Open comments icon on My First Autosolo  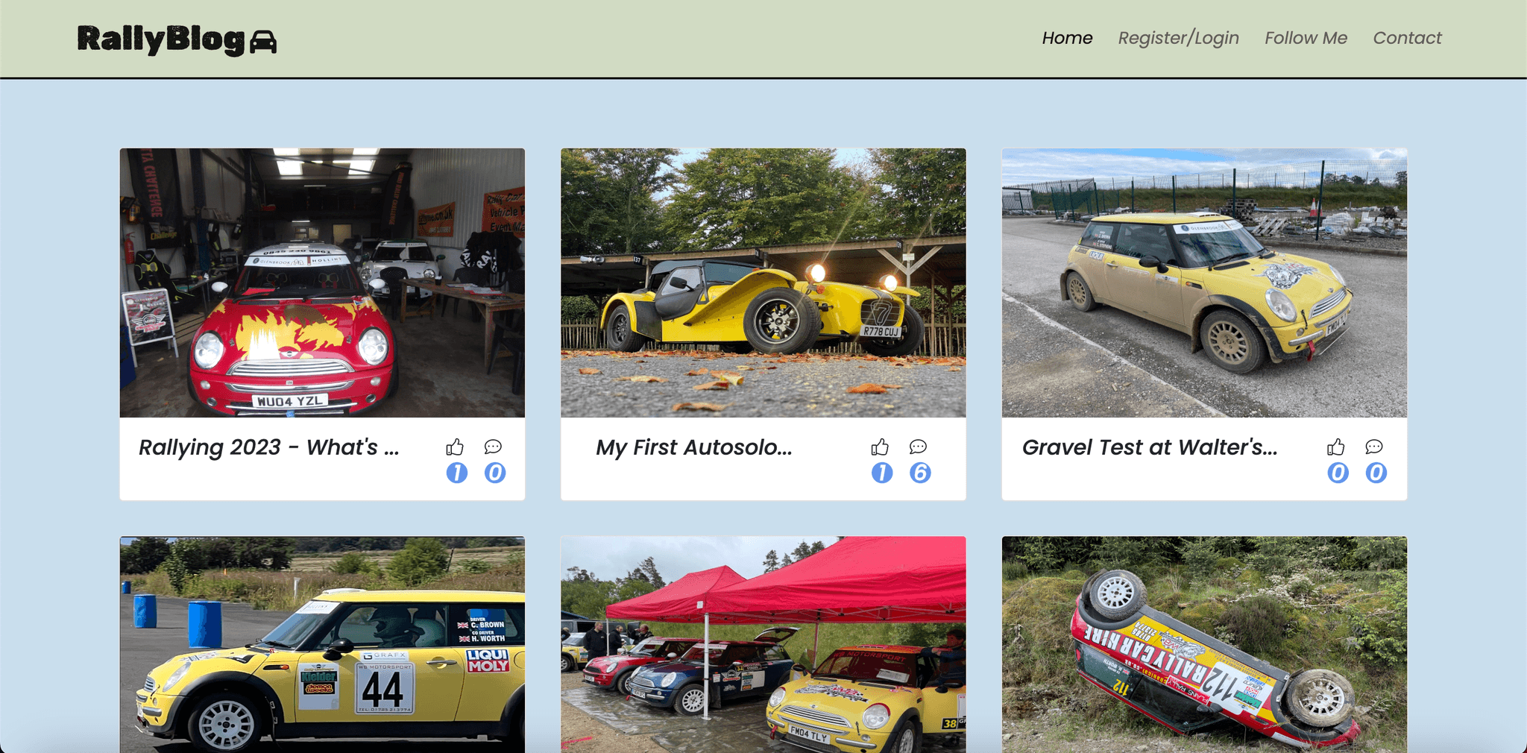[918, 447]
